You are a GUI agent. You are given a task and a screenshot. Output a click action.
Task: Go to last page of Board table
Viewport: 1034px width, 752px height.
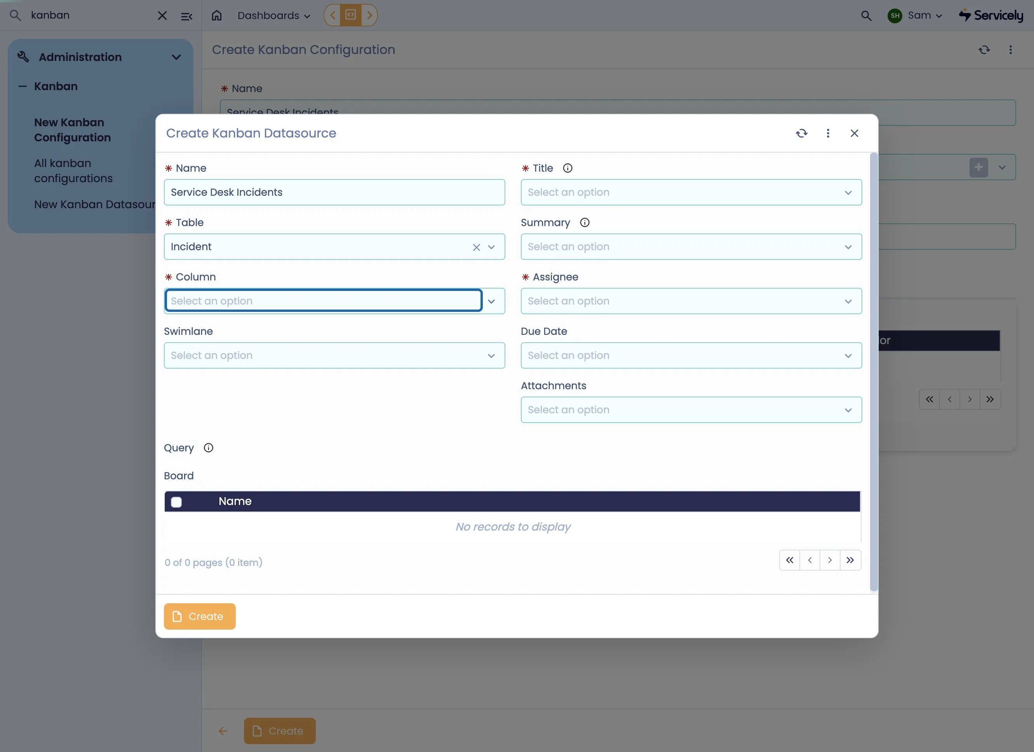click(x=850, y=561)
